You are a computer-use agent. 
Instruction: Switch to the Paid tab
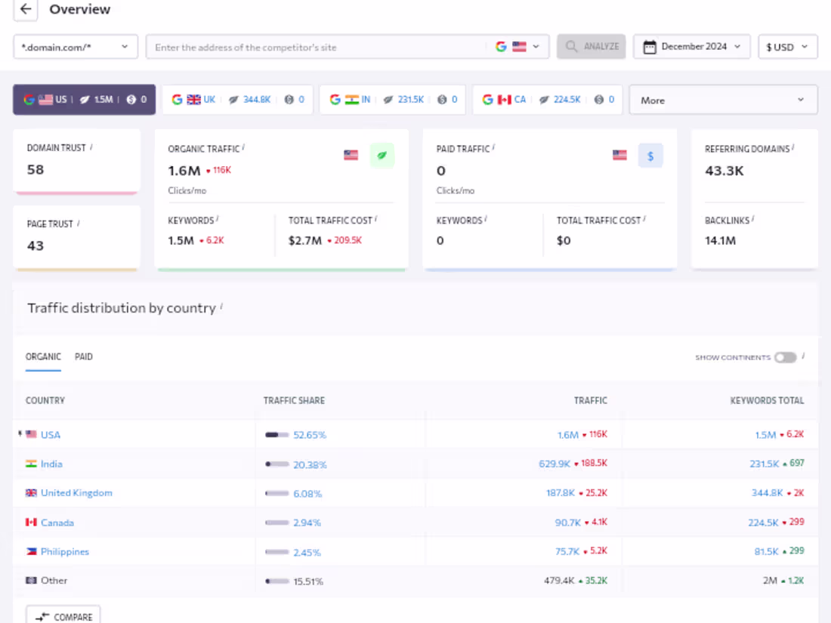tap(84, 356)
